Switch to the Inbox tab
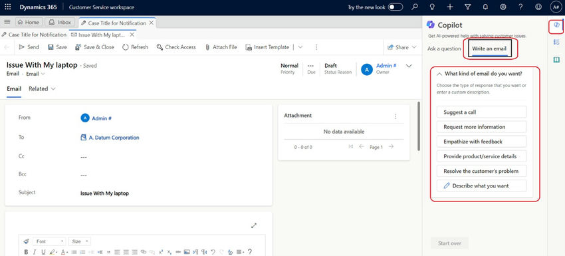 [60, 22]
